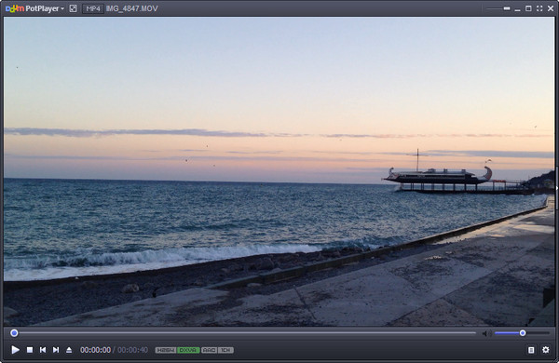
Task: Play the video
Action: [15, 350]
